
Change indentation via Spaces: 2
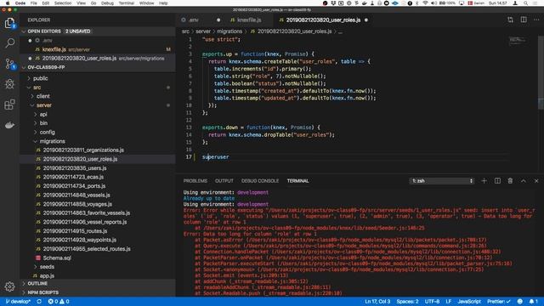tap(407, 302)
